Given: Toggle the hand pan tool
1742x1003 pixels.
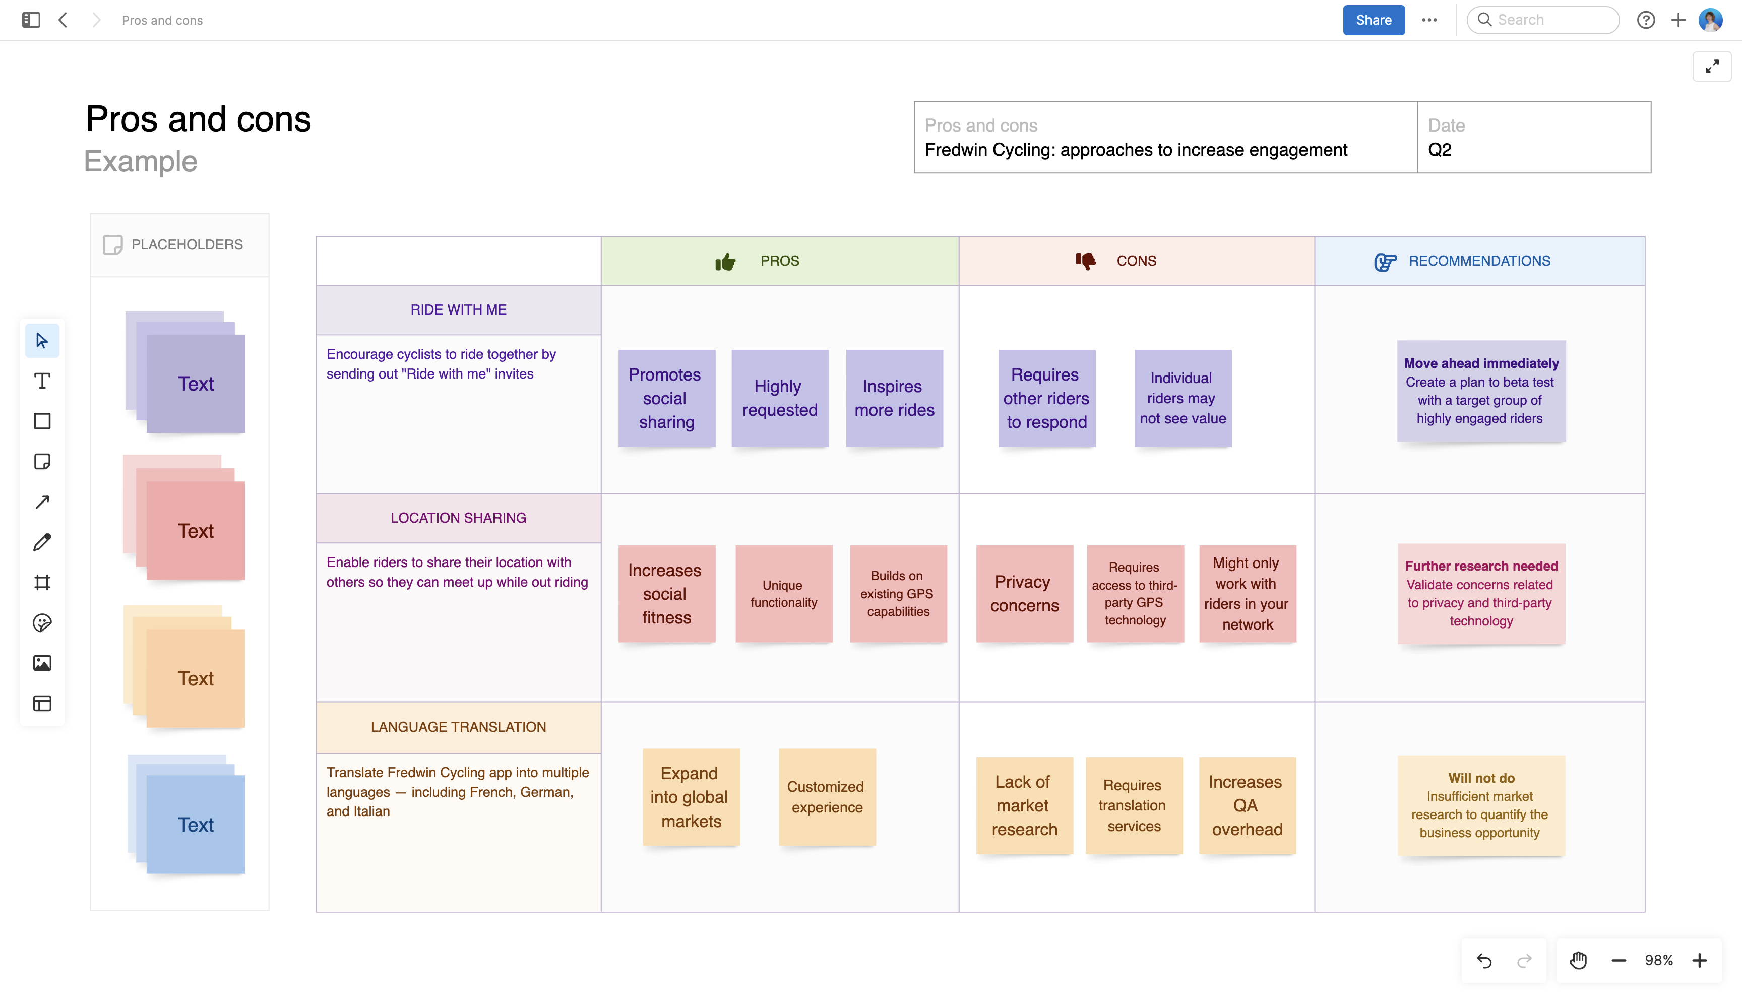Looking at the screenshot, I should point(1578,960).
